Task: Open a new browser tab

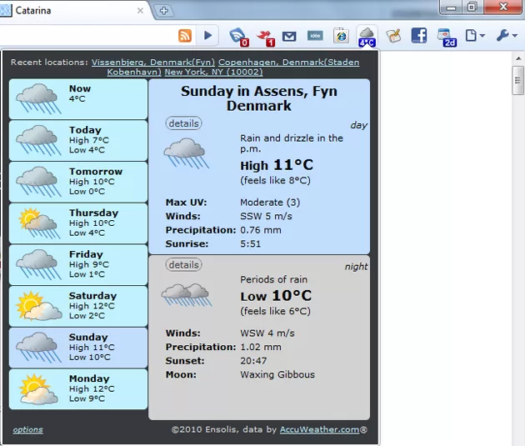Action: [x=164, y=11]
